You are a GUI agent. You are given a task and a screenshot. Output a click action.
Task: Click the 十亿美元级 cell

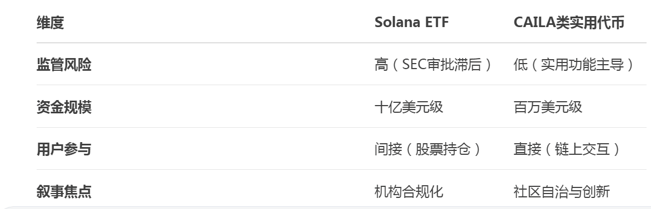tap(409, 107)
